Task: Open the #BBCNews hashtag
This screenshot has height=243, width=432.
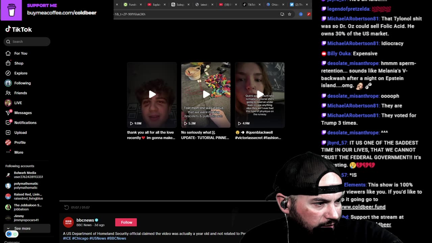Action: (116, 238)
